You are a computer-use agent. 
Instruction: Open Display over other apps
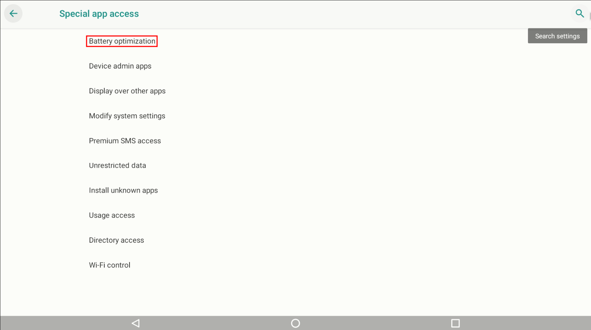[127, 91]
